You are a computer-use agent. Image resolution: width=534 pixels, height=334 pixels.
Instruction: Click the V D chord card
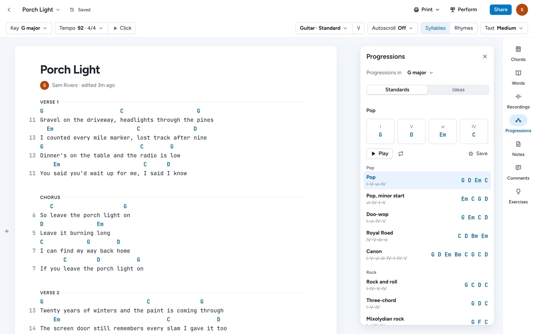click(x=412, y=131)
